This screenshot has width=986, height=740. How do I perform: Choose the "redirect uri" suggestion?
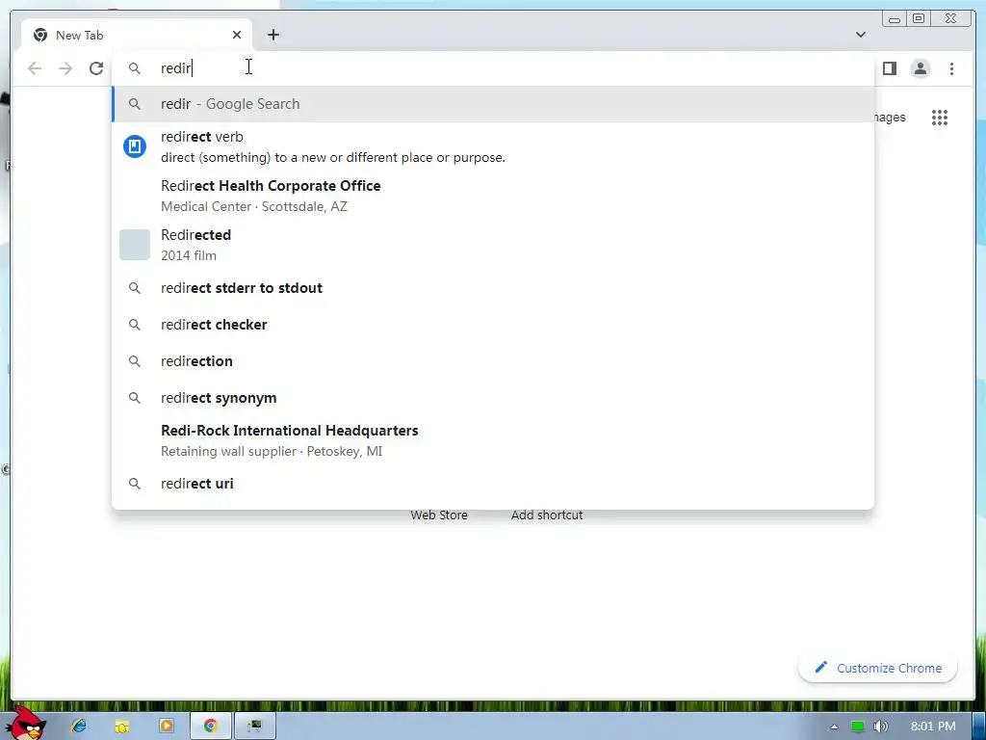pos(493,484)
